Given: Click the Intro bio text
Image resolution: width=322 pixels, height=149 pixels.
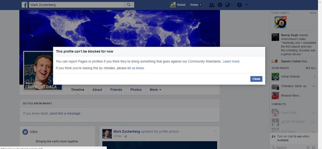Looking at the screenshot, I should click(x=57, y=141).
